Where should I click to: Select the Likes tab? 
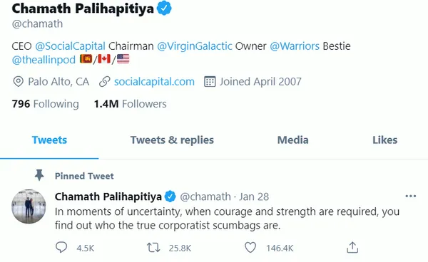pos(385,140)
